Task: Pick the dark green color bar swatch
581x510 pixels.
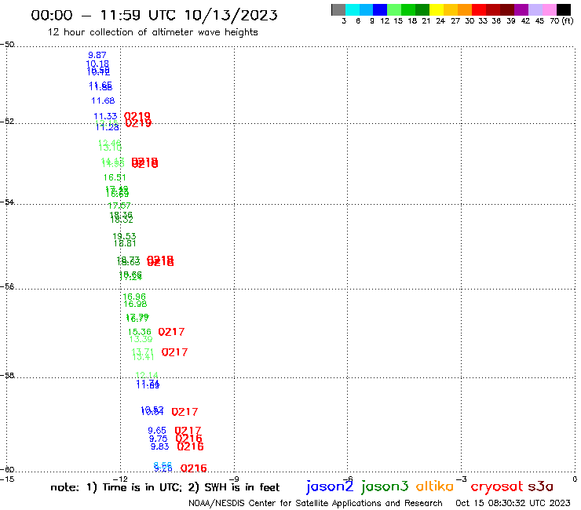Action: (x=422, y=9)
